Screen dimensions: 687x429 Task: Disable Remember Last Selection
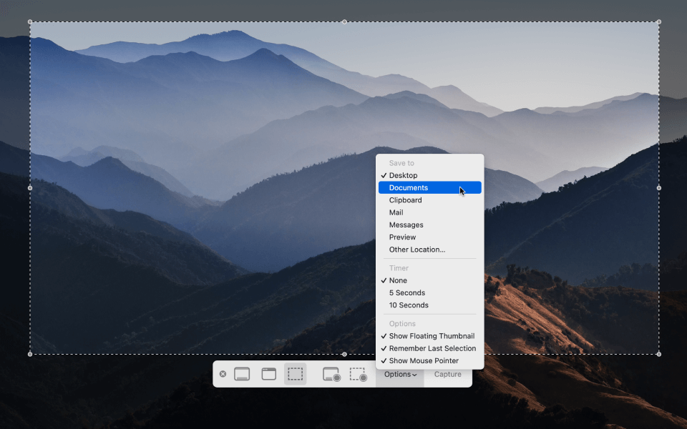[432, 348]
